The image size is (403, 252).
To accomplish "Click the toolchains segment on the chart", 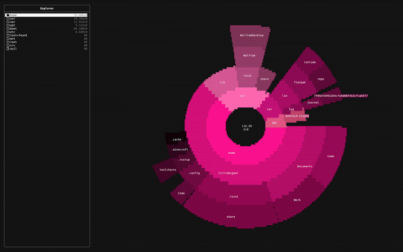I will (168, 170).
